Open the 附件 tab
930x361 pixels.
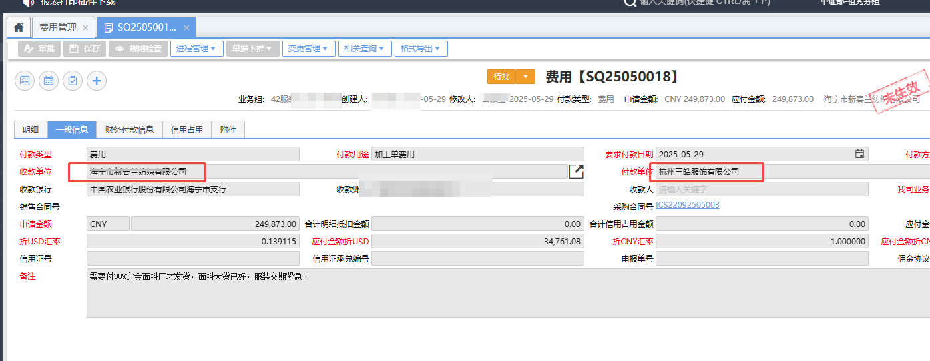[228, 130]
